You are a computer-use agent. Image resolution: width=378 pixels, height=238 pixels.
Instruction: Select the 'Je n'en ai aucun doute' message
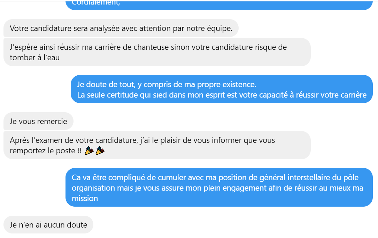click(x=48, y=225)
